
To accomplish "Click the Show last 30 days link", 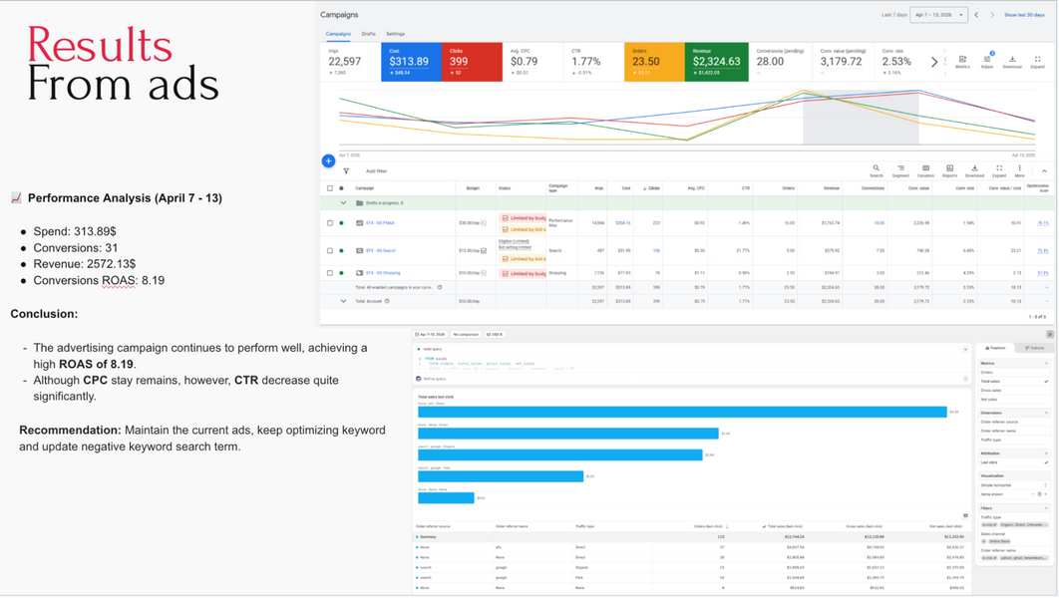I will coord(1024,15).
